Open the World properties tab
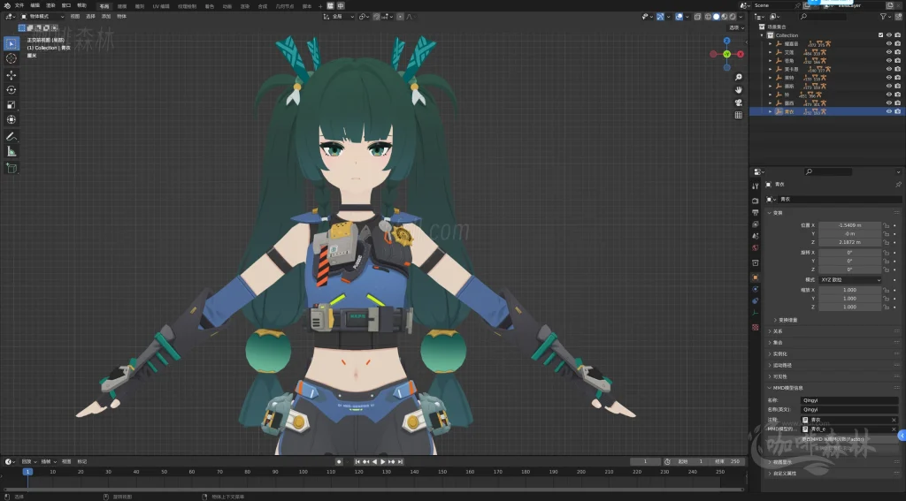906x501 pixels. click(x=756, y=247)
